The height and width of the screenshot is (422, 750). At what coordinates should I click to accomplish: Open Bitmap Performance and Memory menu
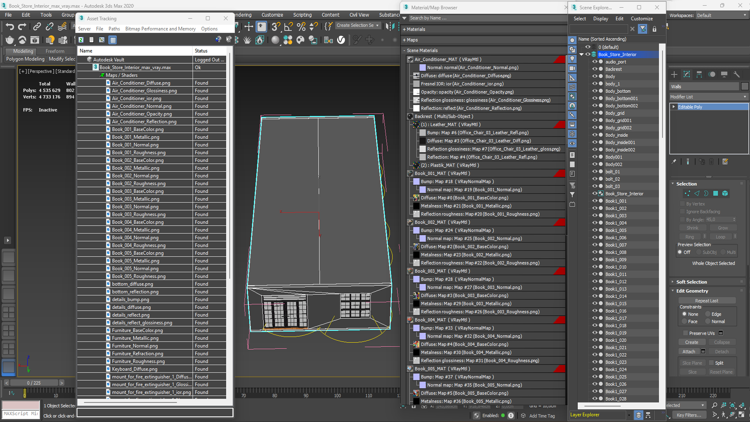click(x=160, y=29)
